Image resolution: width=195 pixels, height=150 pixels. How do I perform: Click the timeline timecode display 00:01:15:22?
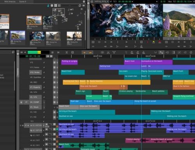pos(33,56)
